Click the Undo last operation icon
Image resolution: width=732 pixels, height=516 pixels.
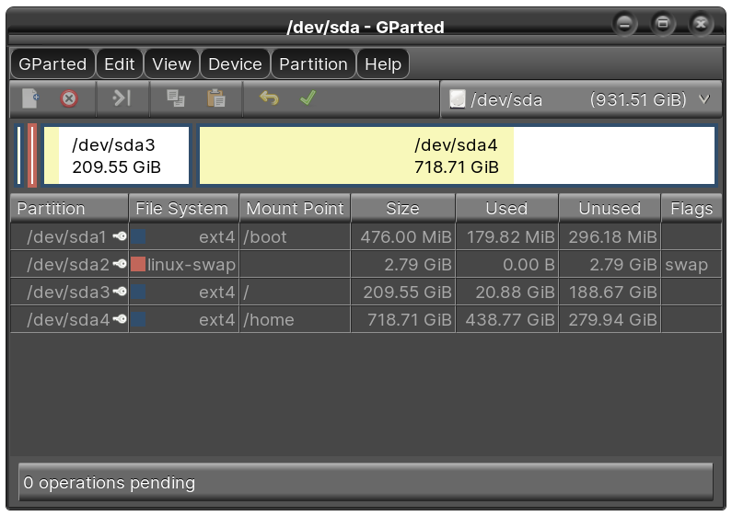269,98
